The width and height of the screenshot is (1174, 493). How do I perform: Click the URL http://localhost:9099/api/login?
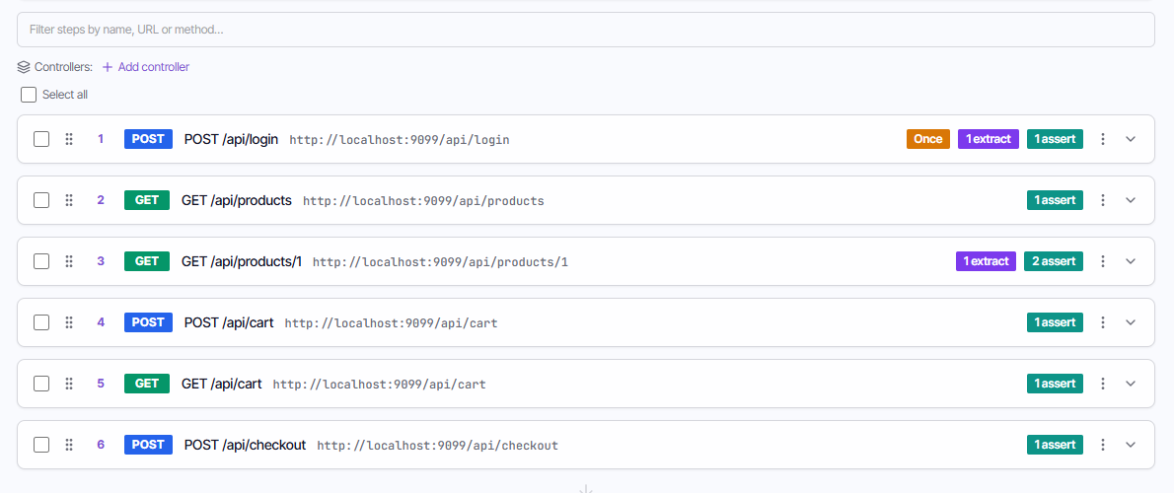[400, 140]
